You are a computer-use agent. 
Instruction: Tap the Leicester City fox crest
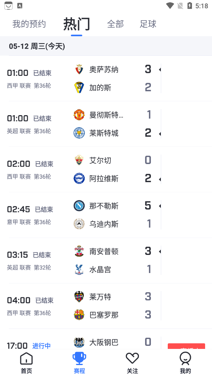(79, 133)
